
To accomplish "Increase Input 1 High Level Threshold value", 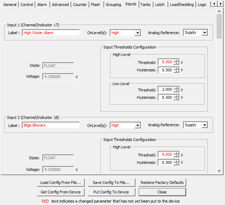I will (176, 60).
